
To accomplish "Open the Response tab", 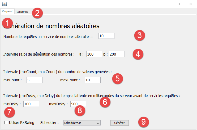I will 22,12.
